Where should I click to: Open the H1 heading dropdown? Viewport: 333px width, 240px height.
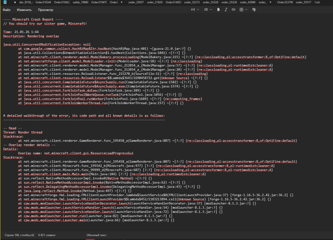(x=195, y=10)
